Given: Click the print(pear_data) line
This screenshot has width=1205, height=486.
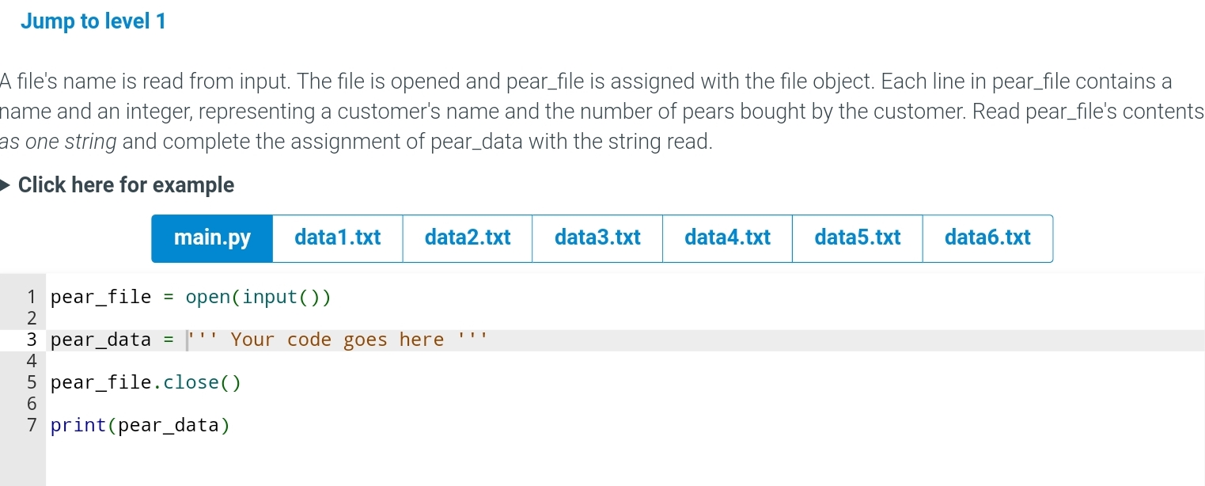Looking at the screenshot, I should 141,425.
